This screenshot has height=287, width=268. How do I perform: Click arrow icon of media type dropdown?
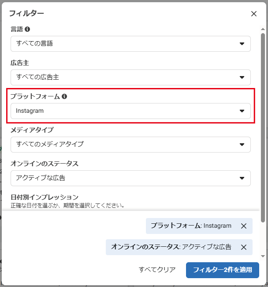pos(242,145)
